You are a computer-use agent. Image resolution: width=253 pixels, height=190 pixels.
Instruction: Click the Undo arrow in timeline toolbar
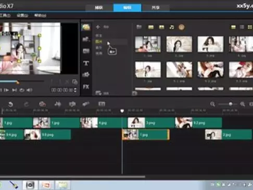10,104
